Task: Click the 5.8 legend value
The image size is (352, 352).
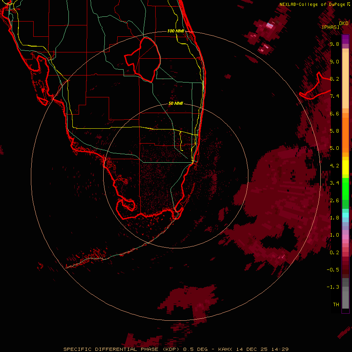Action: click(334, 131)
